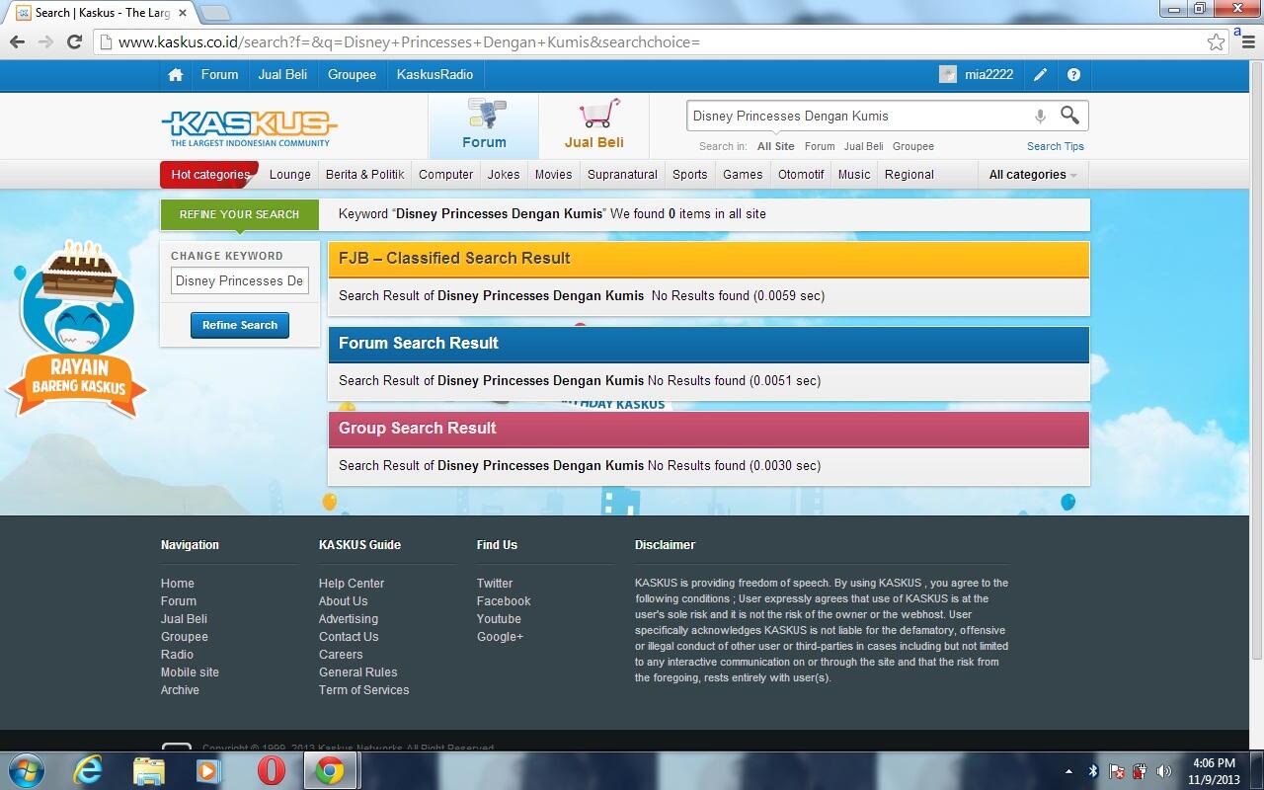Search in Groupee option
The width and height of the screenshot is (1264, 790).
click(x=913, y=146)
